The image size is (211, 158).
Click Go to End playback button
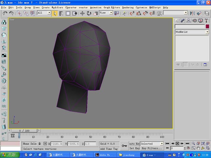[187, 143]
